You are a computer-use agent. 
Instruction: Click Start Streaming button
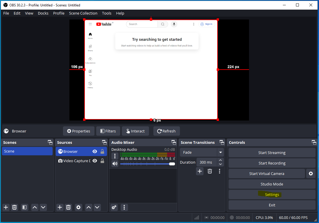pyautogui.click(x=272, y=153)
